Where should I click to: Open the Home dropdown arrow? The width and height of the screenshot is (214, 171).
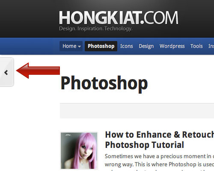[80, 47]
